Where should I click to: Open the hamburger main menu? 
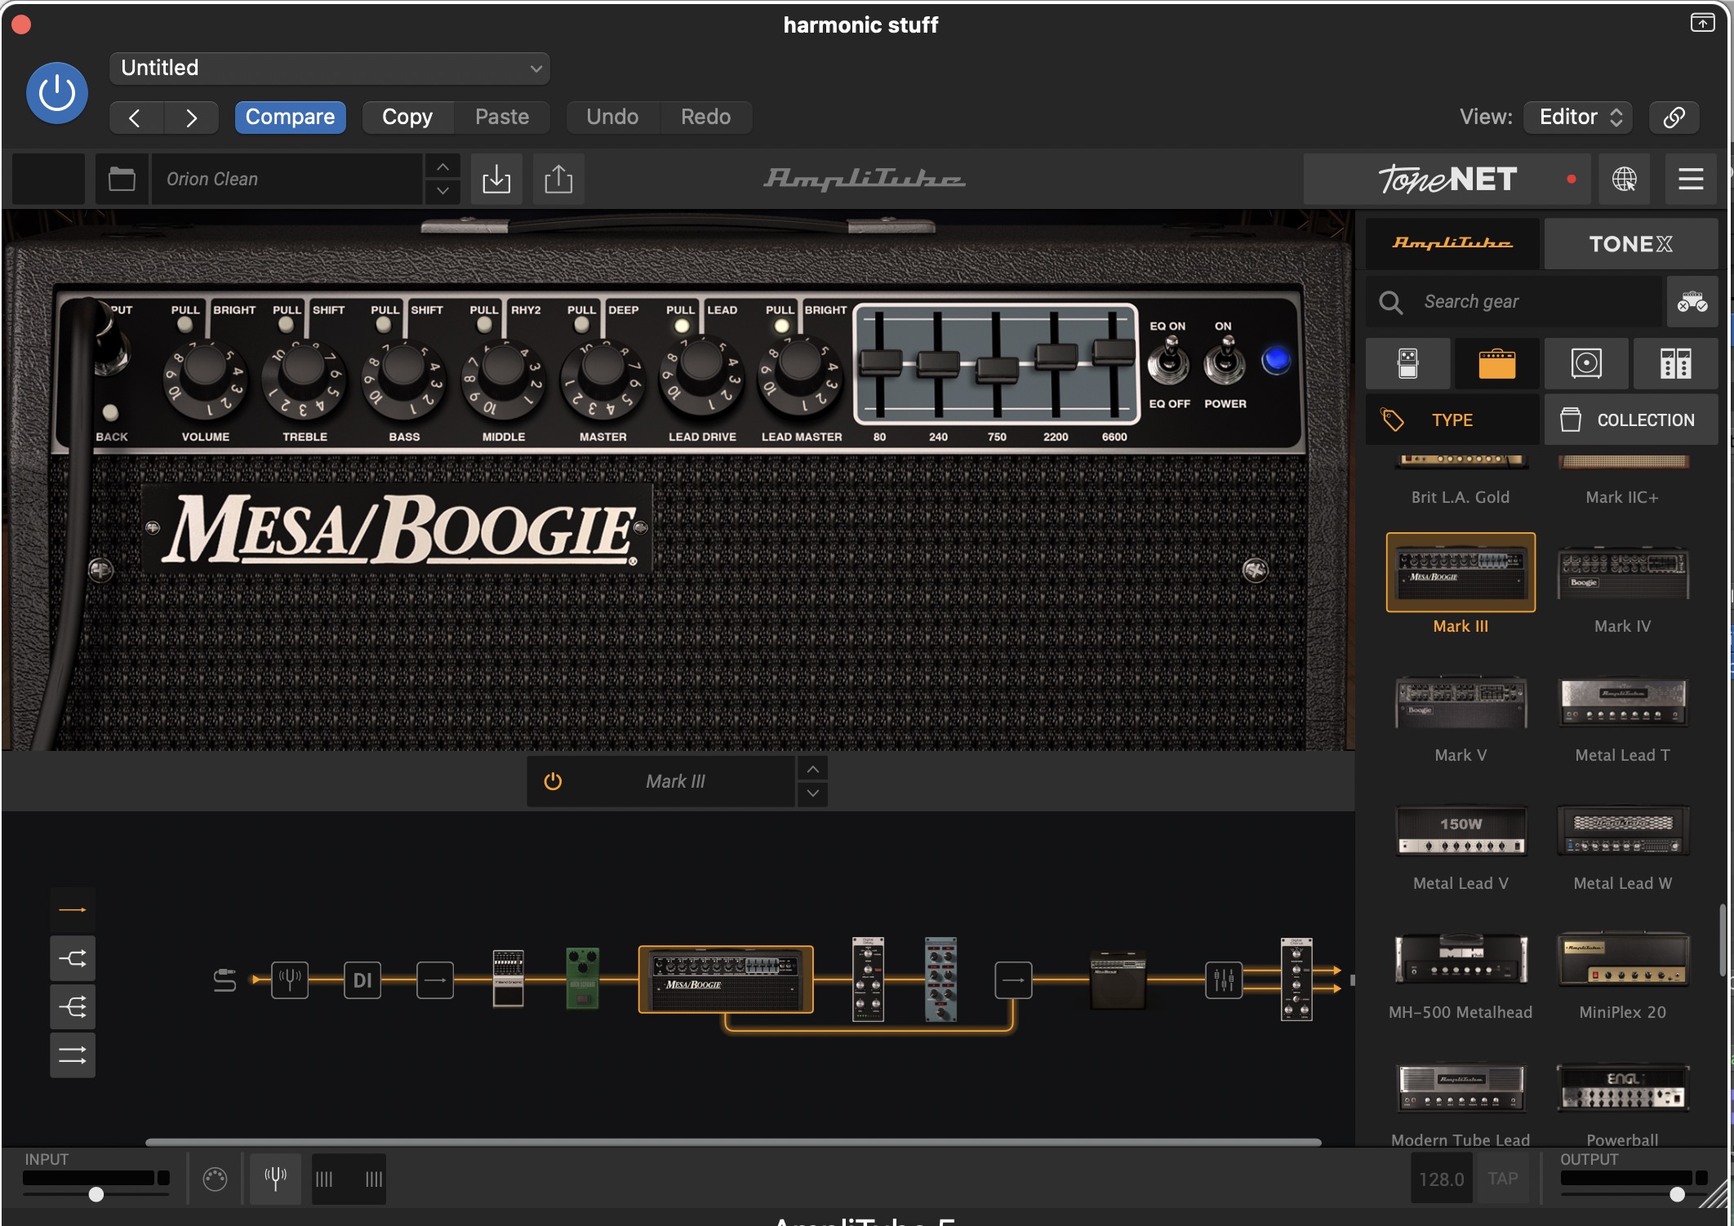pyautogui.click(x=1690, y=179)
